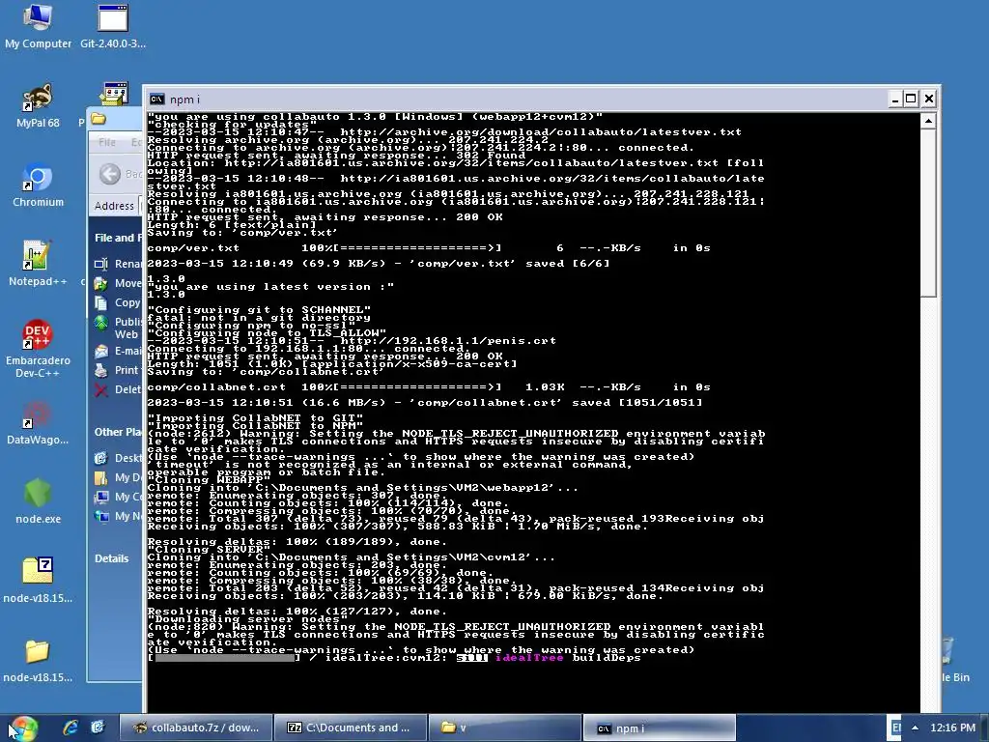The height and width of the screenshot is (742, 989).
Task: Click the Recycle Bin label on desktop
Action: (955, 677)
